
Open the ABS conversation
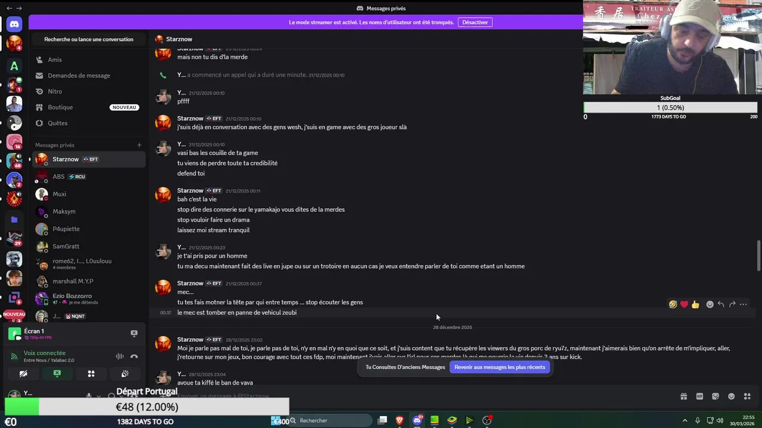pyautogui.click(x=89, y=177)
